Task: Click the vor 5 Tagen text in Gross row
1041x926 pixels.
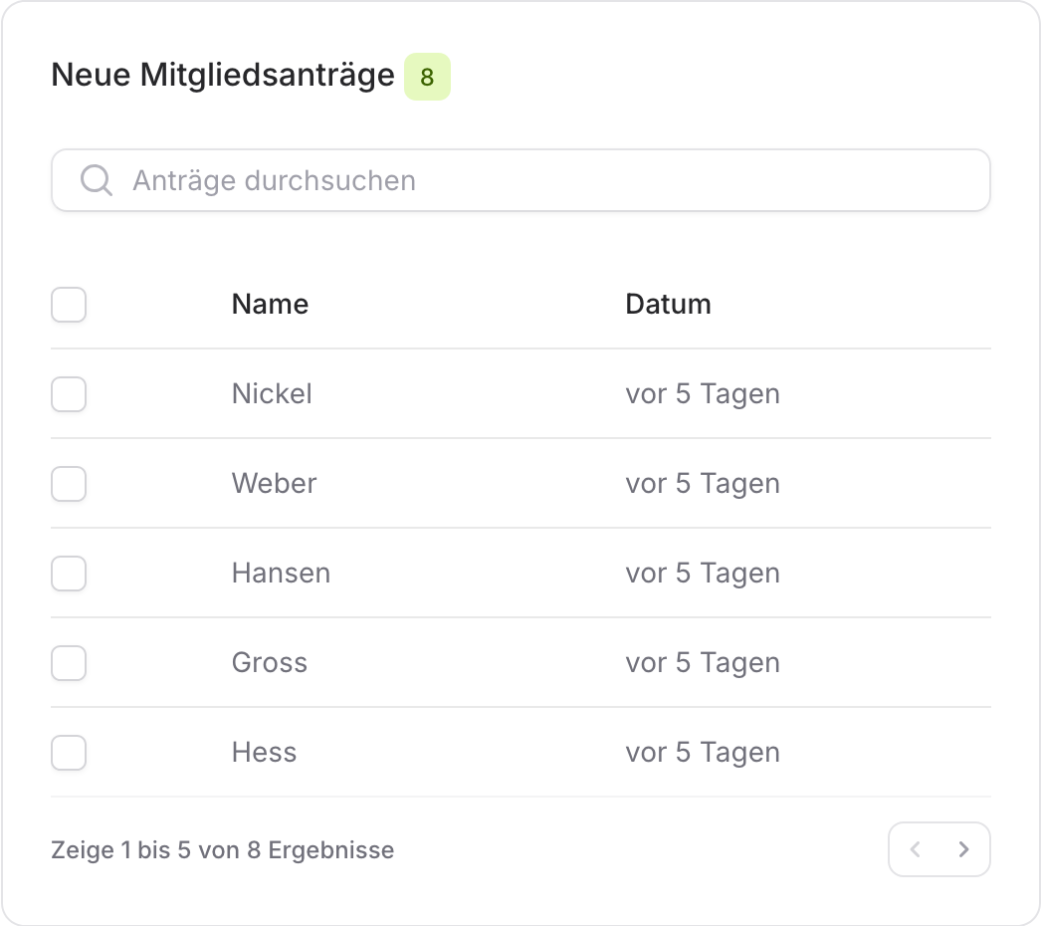Action: [x=703, y=663]
